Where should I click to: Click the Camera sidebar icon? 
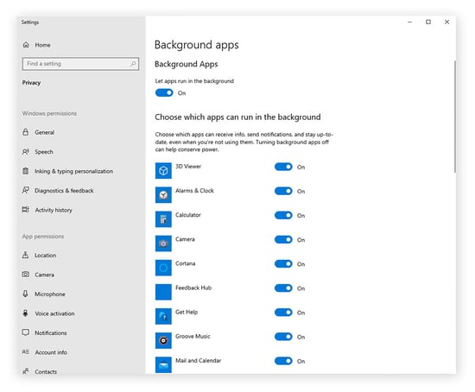[25, 275]
